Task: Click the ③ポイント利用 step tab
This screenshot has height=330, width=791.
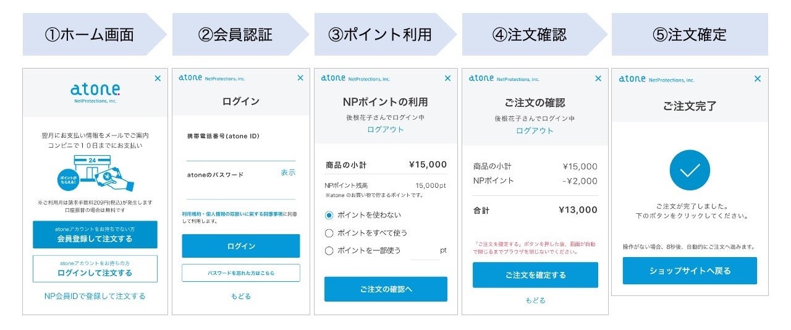Action: point(380,35)
